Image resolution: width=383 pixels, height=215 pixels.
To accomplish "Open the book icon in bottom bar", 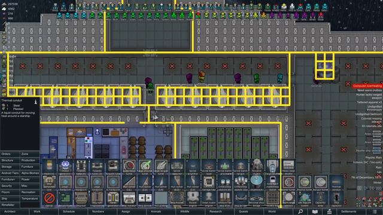I will [315, 211].
